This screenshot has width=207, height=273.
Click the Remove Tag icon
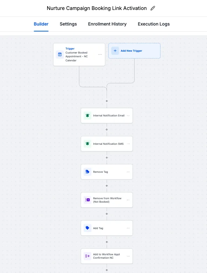click(x=87, y=172)
